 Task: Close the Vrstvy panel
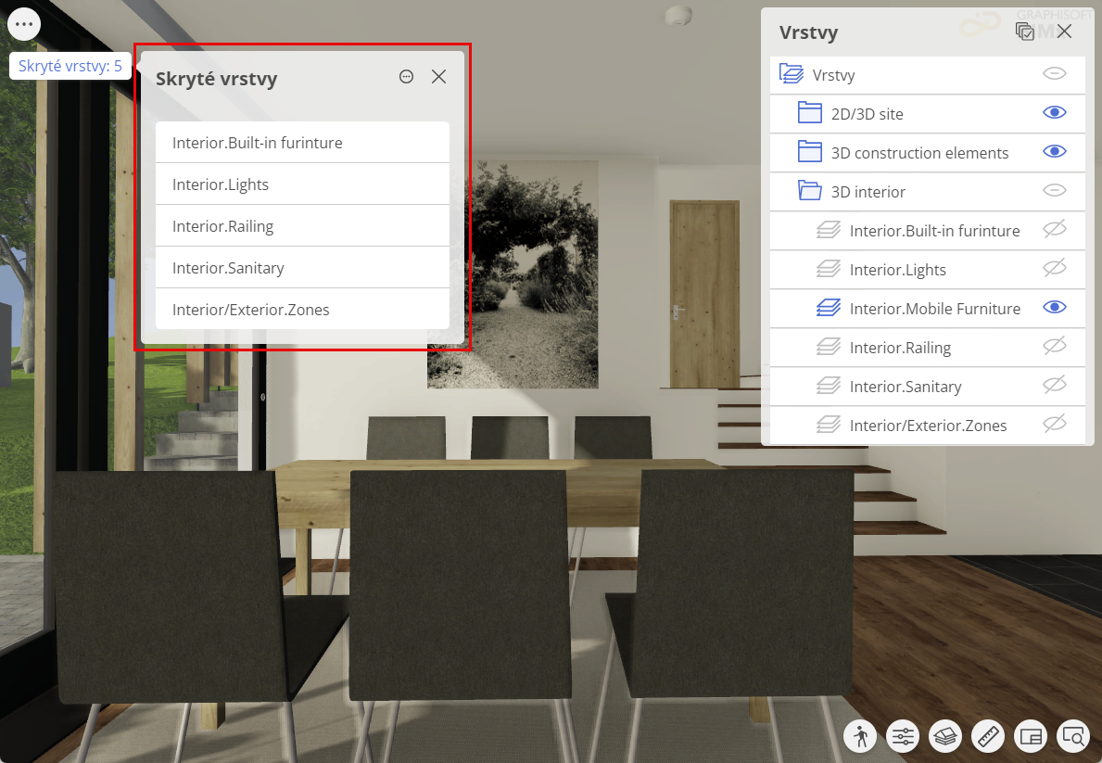coord(1064,32)
